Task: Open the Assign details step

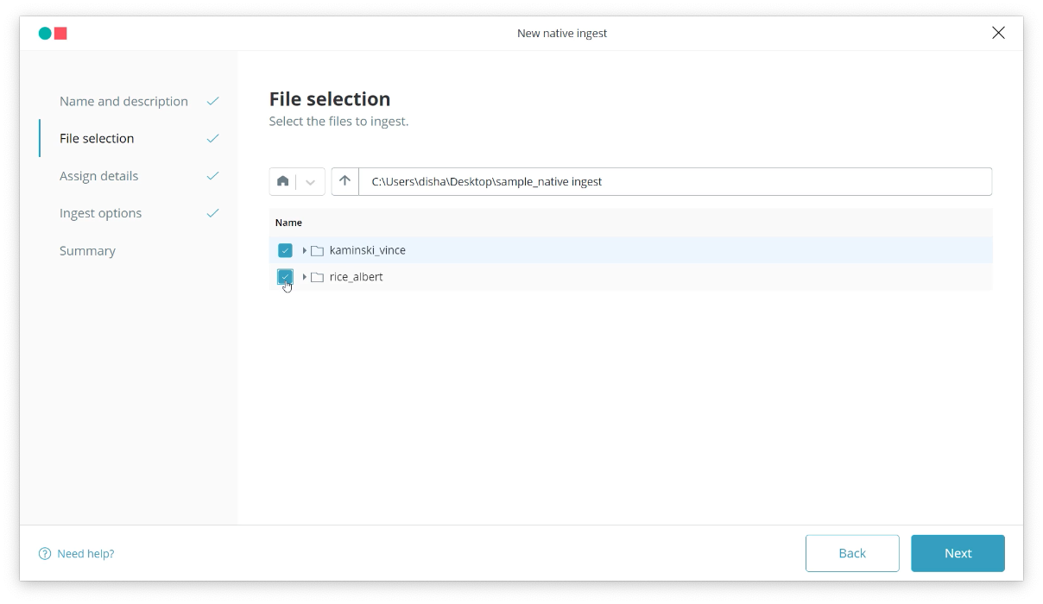Action: (98, 176)
